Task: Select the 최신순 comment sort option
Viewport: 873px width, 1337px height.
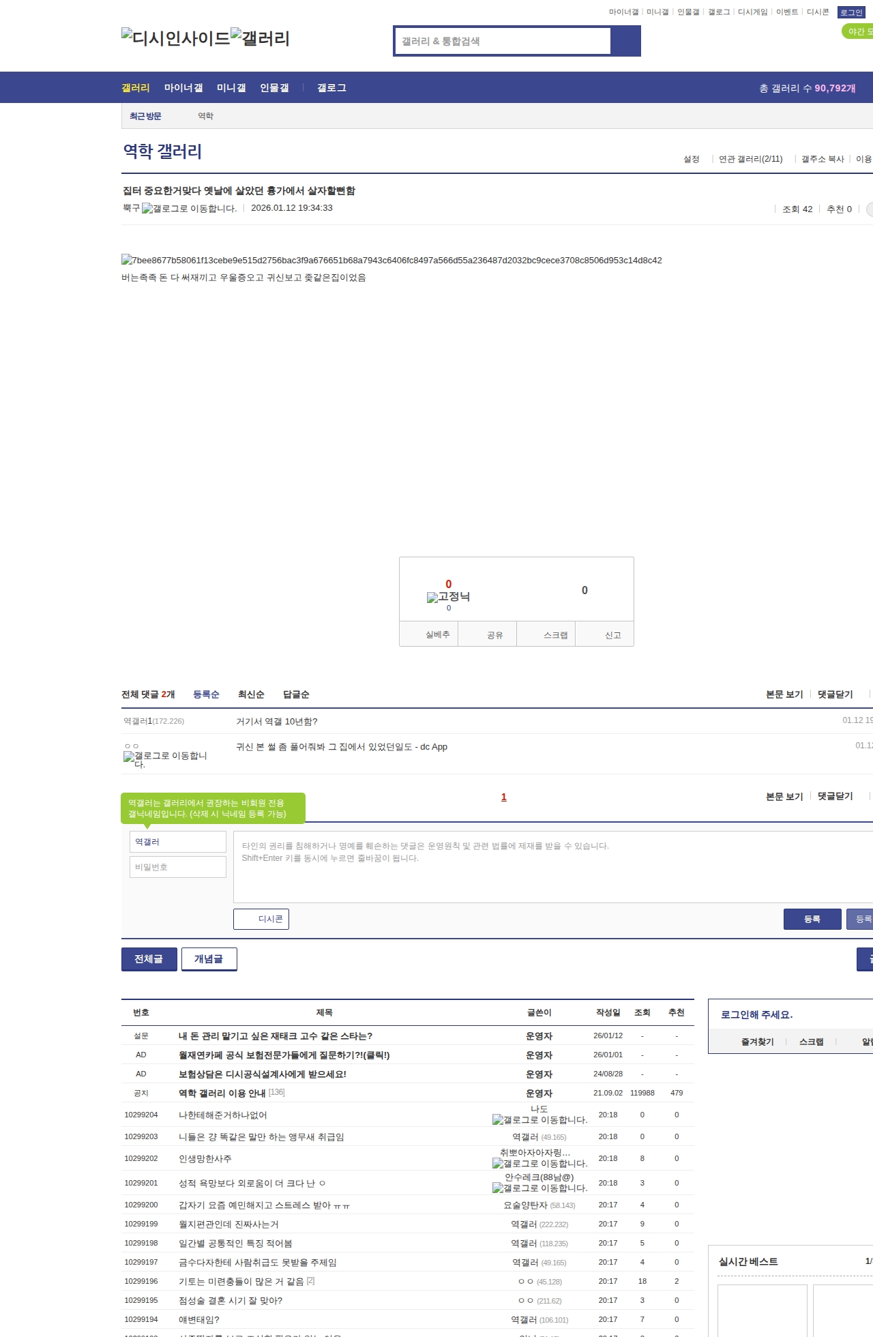Action: (x=251, y=694)
